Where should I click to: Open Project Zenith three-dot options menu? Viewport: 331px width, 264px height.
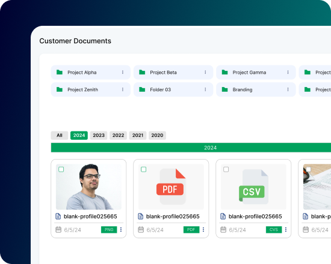pyautogui.click(x=123, y=89)
